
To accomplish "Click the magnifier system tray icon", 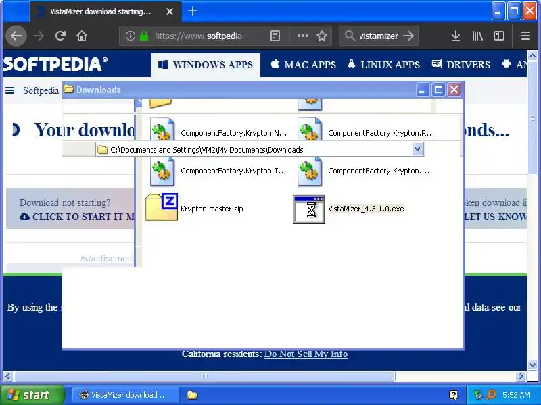I will point(491,395).
